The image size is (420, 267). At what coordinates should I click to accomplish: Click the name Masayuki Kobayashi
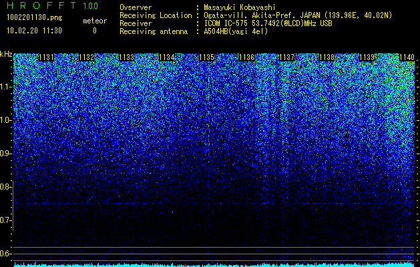pyautogui.click(x=240, y=7)
